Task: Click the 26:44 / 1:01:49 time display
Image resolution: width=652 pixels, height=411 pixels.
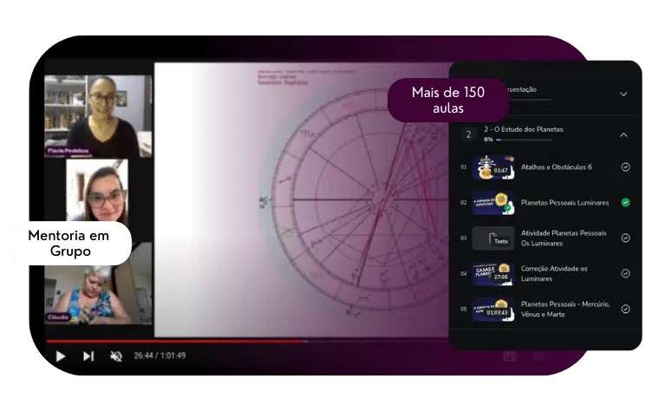Action: pos(160,356)
